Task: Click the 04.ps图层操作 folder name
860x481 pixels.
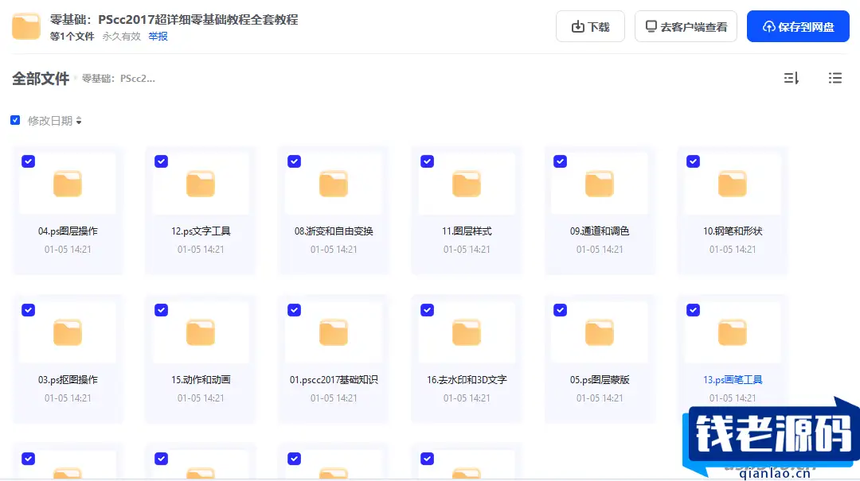Action: pyautogui.click(x=68, y=231)
